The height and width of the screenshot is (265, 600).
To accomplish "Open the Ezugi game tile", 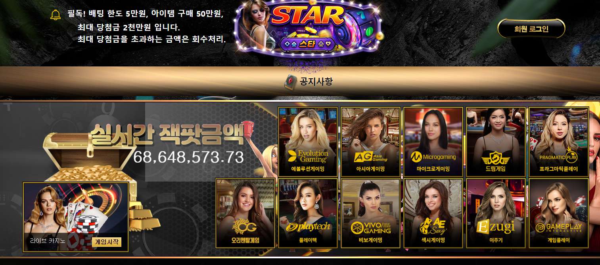I will pyautogui.click(x=496, y=213).
